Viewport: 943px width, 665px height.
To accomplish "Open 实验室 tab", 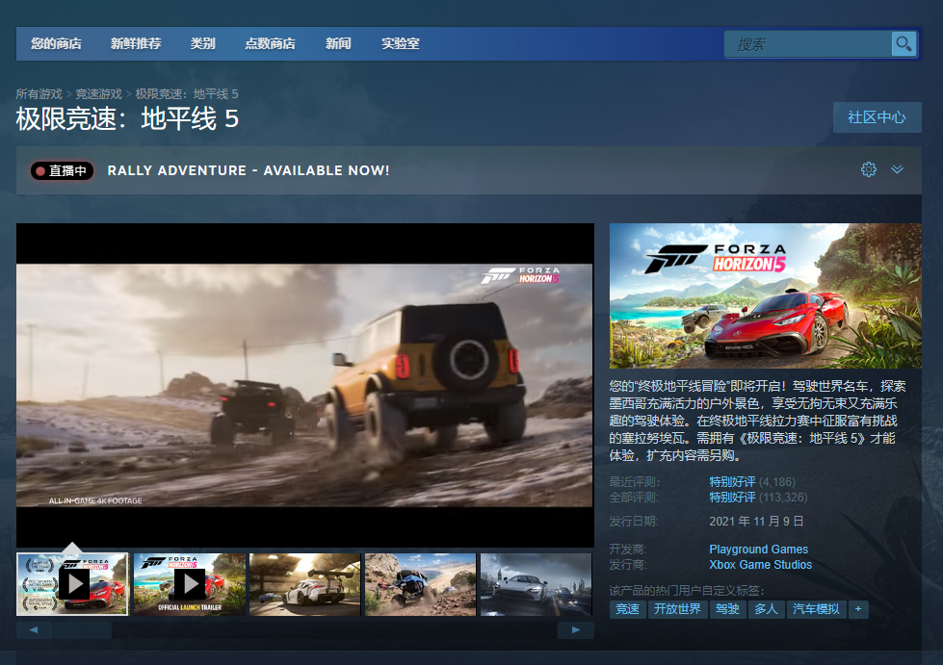I will [400, 44].
